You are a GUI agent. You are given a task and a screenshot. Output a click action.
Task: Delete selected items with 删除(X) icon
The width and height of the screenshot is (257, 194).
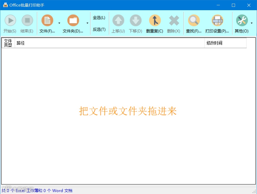pos(174,20)
